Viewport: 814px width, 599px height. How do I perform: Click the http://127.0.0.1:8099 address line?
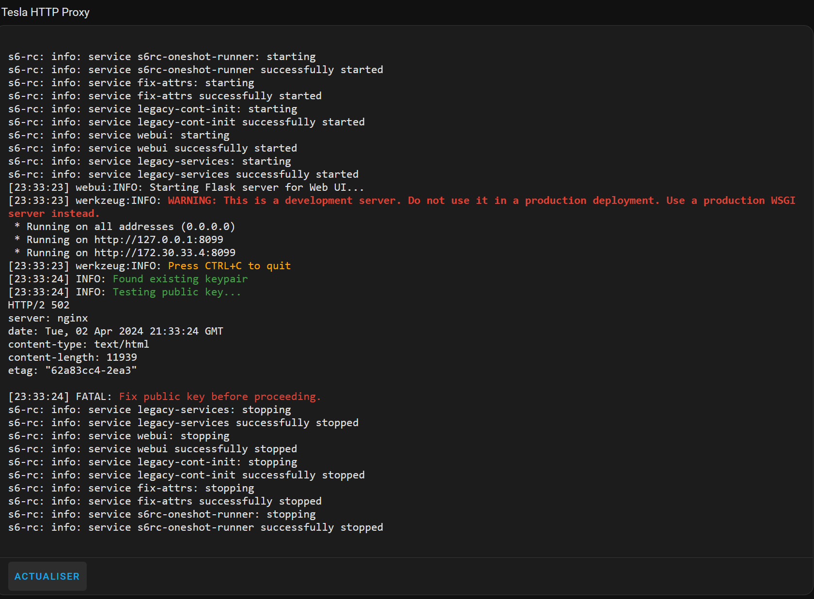click(x=119, y=240)
